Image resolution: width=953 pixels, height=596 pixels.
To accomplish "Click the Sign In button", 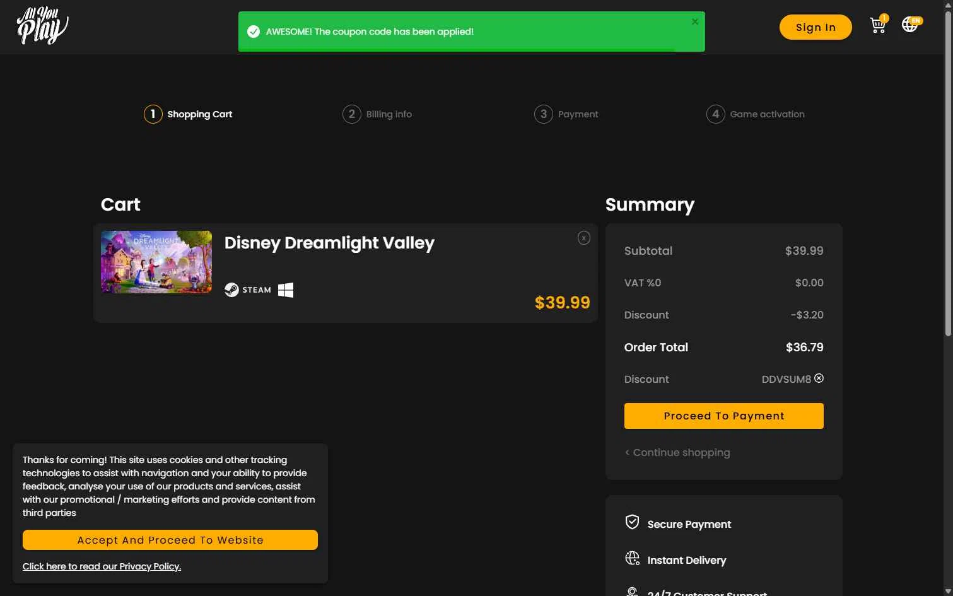I will [x=816, y=27].
